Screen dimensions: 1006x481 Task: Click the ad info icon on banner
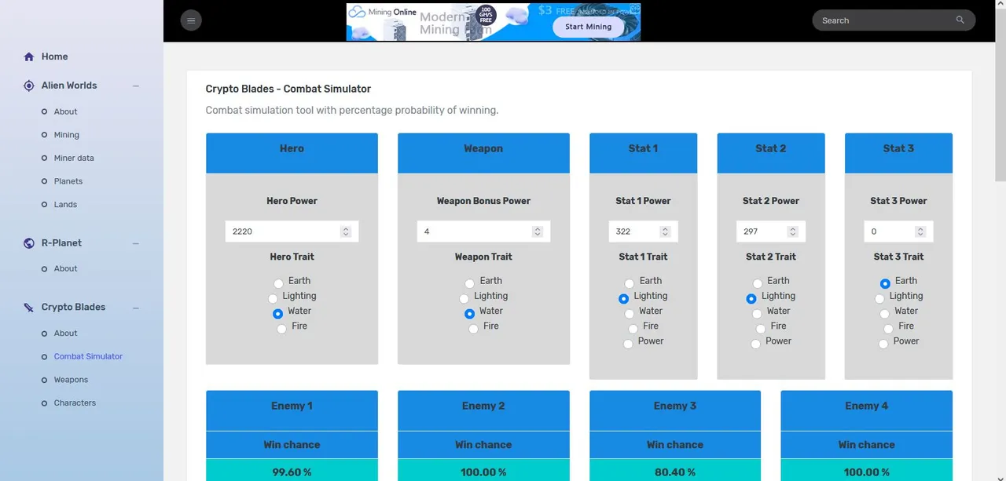click(x=636, y=9)
